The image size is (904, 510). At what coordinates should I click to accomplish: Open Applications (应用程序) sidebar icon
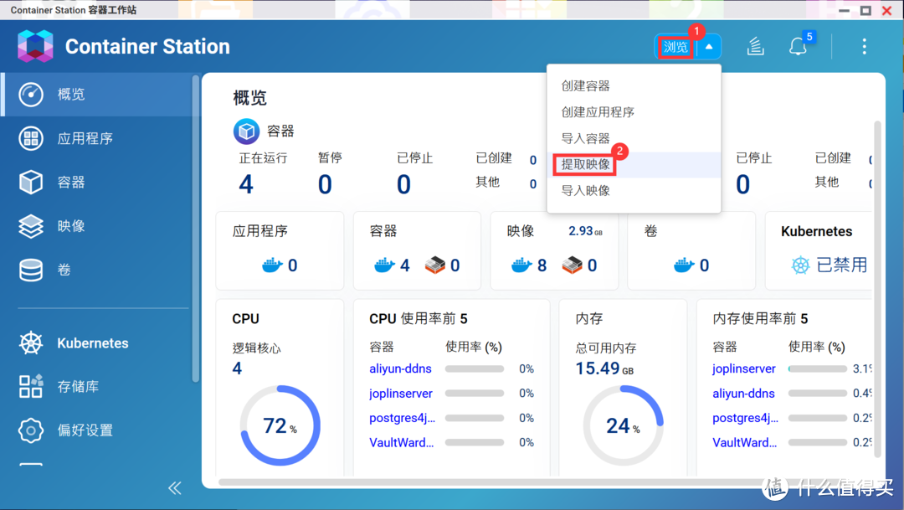click(31, 138)
